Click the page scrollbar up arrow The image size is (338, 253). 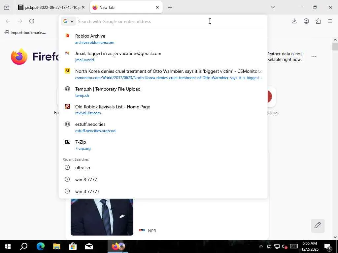[x=335, y=40]
